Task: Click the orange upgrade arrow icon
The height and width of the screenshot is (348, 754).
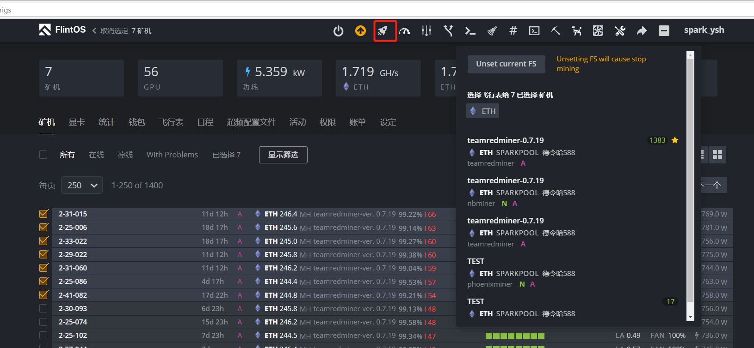Action: (360, 31)
